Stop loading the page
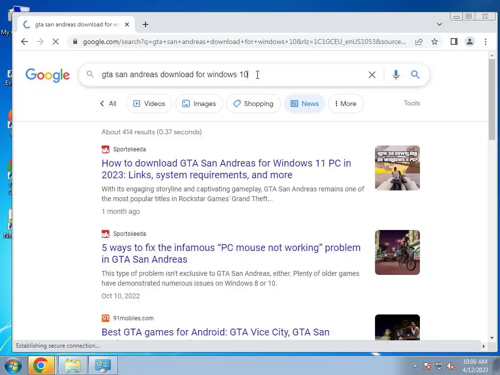500x375 pixels. pyautogui.click(x=56, y=42)
